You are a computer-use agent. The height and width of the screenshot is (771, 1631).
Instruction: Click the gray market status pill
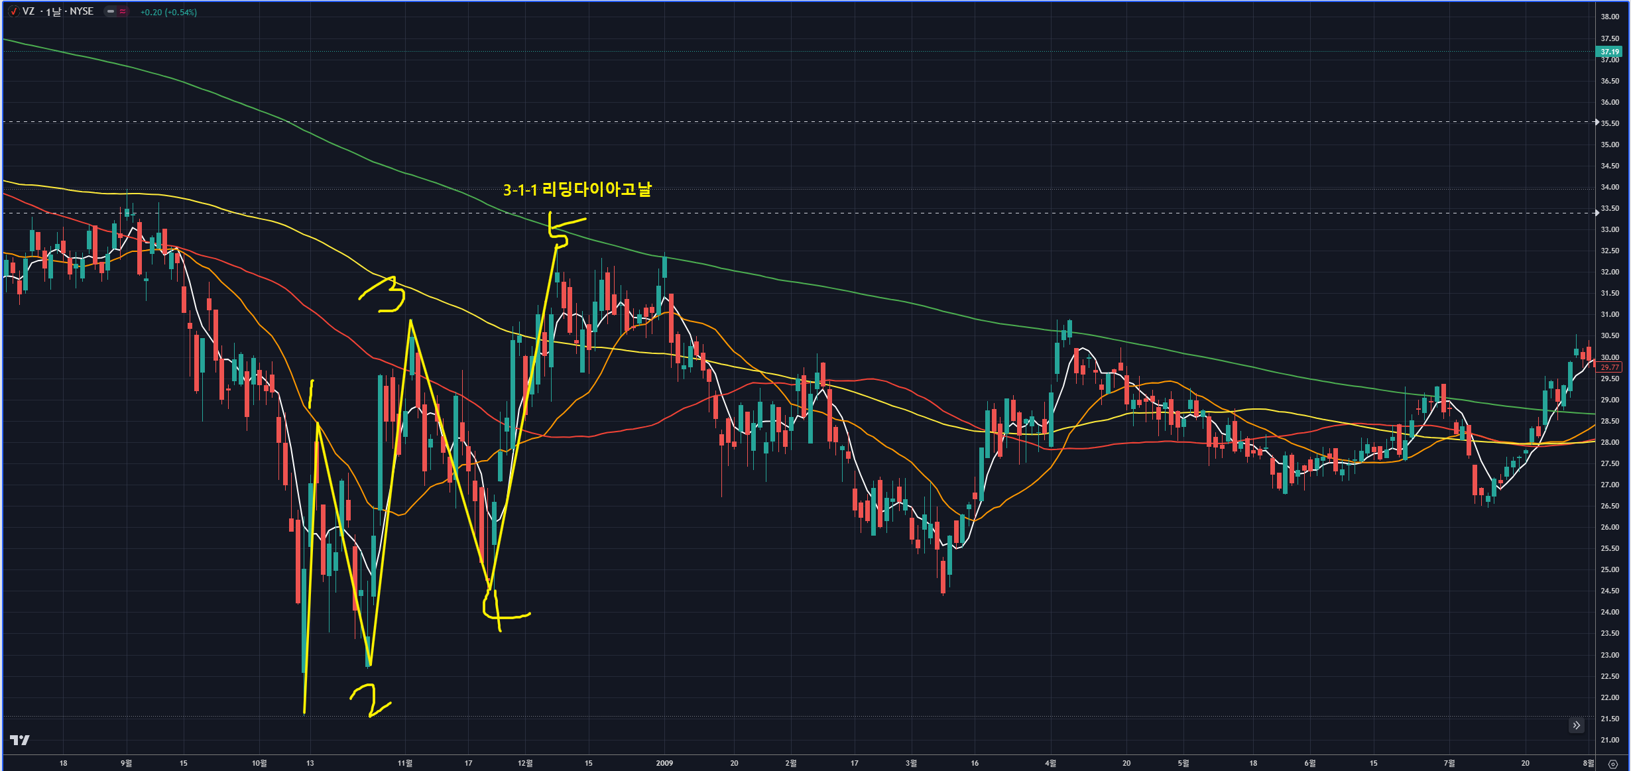click(x=111, y=11)
